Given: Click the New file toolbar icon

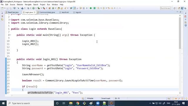Looking at the screenshot, I should tap(2, 8).
